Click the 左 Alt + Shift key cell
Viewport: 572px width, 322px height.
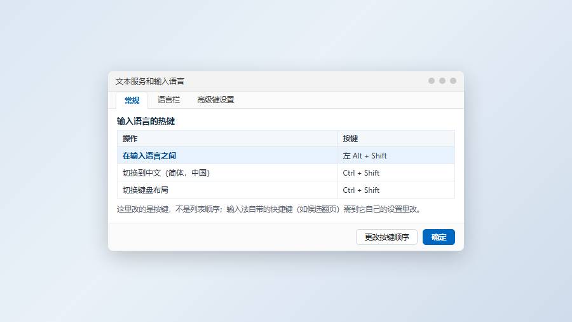pyautogui.click(x=396, y=155)
